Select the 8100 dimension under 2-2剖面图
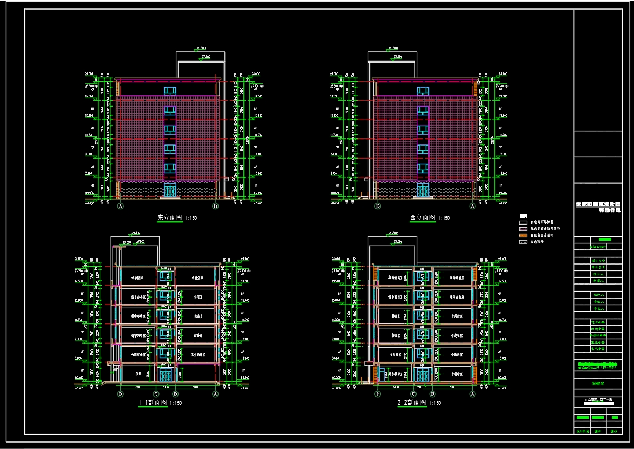Image resolution: width=634 pixels, height=449 pixels. click(452, 387)
